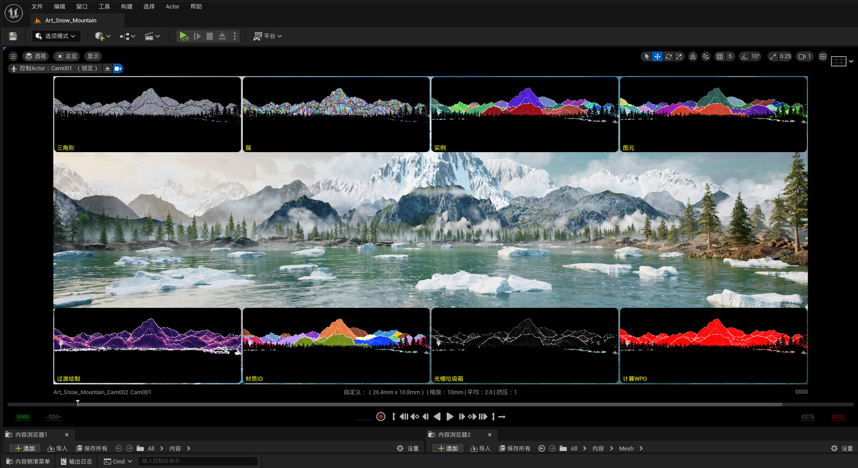Viewport: 858px width, 468px height.
Task: Toggle rotation angle snapping
Action: tap(744, 56)
